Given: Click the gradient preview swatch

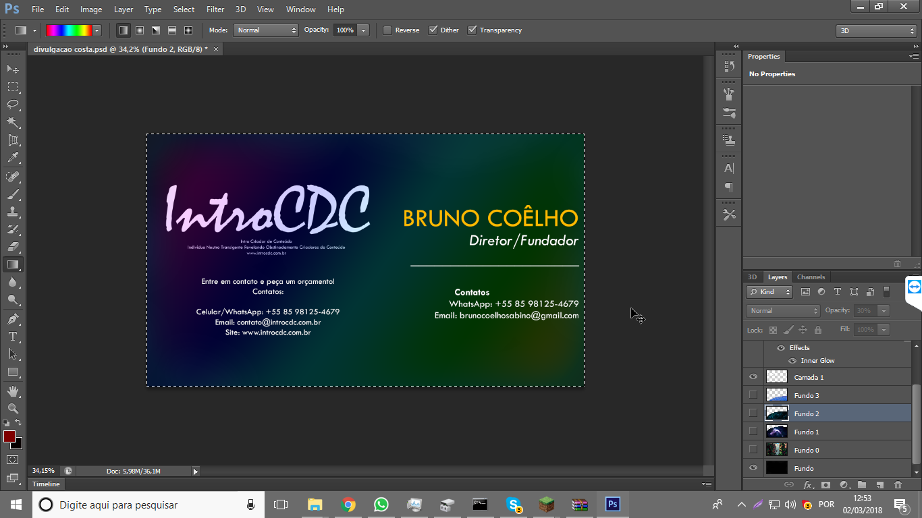Looking at the screenshot, I should pyautogui.click(x=68, y=30).
